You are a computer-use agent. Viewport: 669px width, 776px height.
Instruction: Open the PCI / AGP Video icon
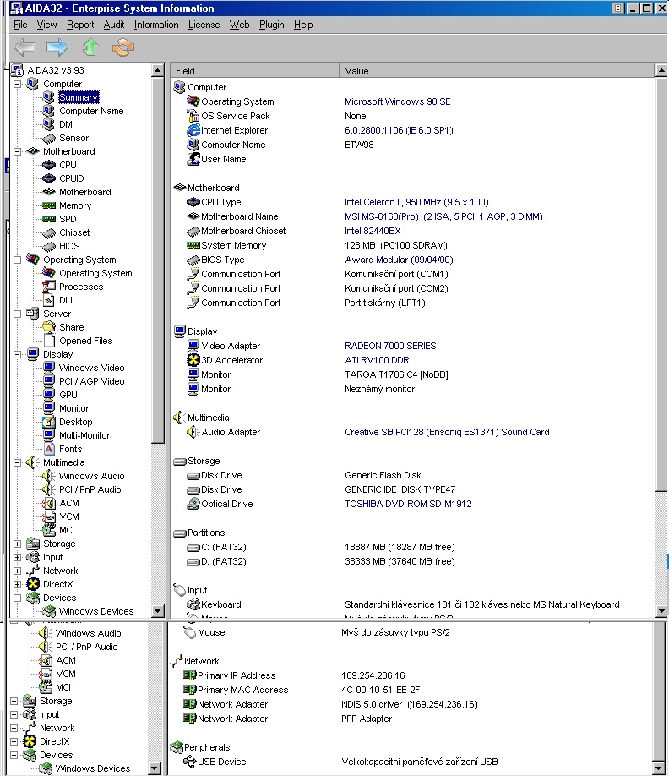tap(48, 381)
